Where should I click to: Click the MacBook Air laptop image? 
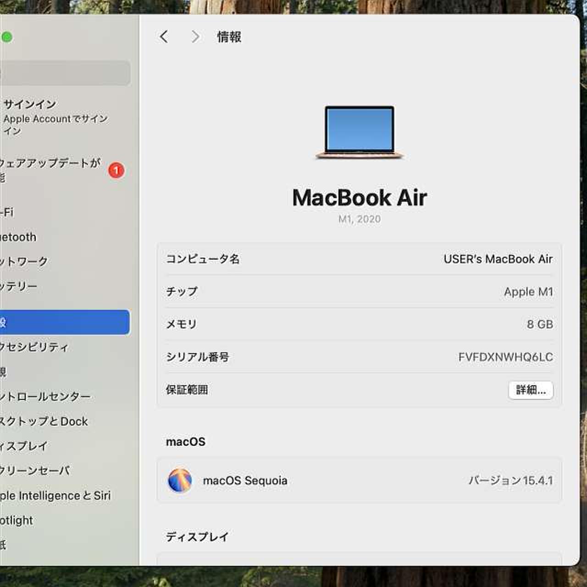point(360,132)
